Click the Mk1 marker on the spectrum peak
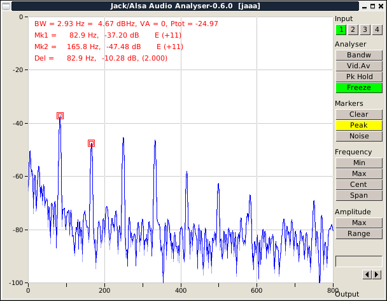Screen dimensions: 387x301 click(x=60, y=116)
